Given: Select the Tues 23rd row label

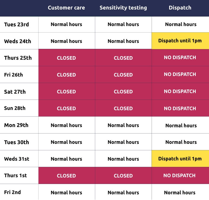Looking at the screenshot, I should tap(17, 24).
